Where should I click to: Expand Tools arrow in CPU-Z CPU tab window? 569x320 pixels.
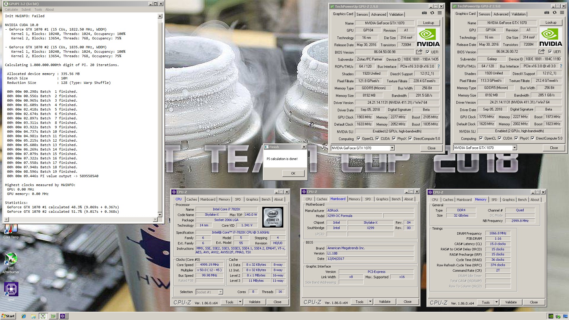point(240,302)
